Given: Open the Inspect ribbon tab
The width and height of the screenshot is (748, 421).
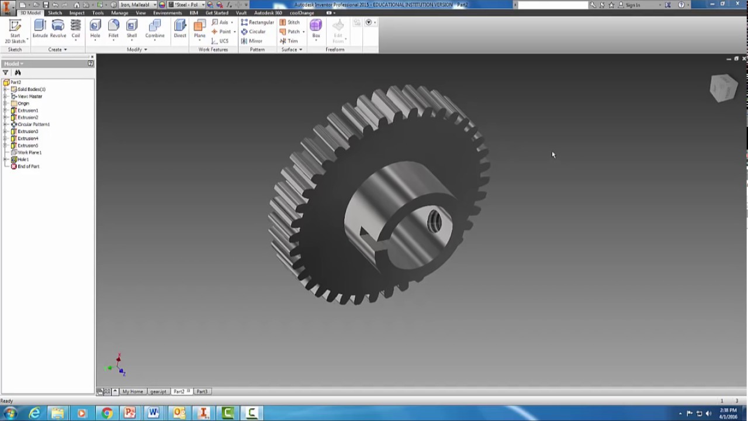Looking at the screenshot, I should coord(77,13).
